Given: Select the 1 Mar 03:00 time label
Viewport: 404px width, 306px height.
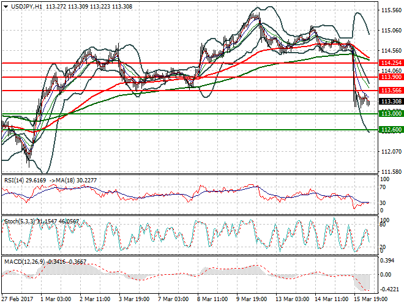Looking at the screenshot, I should click(56, 299).
